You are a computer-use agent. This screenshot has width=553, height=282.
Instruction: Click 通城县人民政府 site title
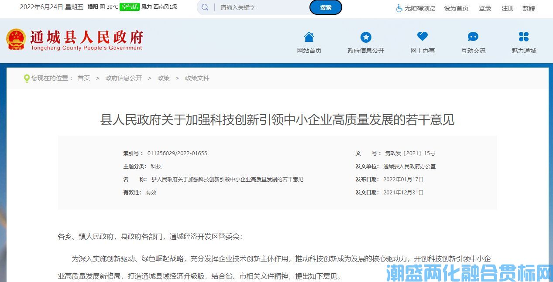[86, 37]
